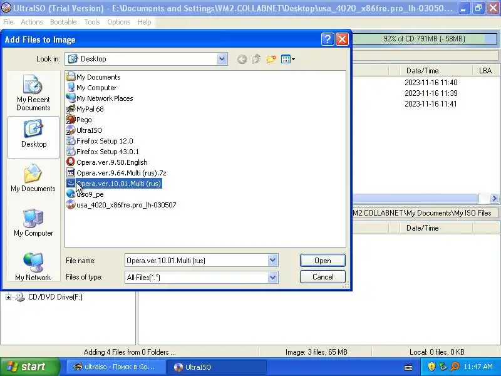Select Firefox Setup 43.0.1 file
The image size is (501, 376).
[102, 152]
